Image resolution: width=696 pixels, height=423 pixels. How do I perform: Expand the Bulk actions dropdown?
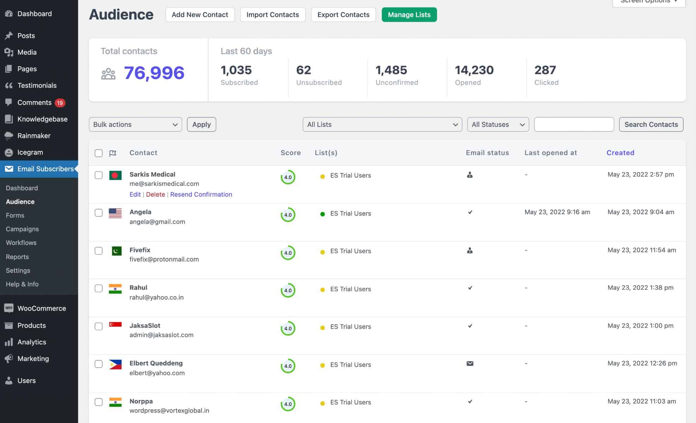click(x=135, y=124)
